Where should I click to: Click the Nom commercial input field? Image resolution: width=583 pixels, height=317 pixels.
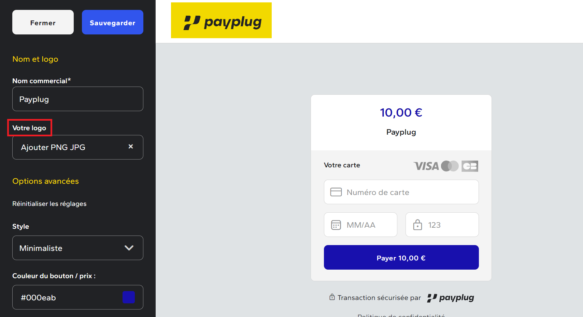tap(78, 99)
